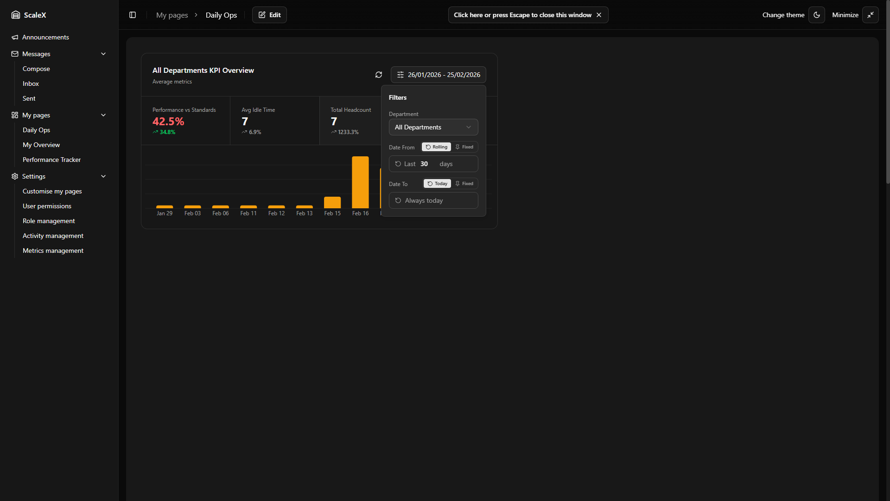
Task: Open Metrics management in sidebar
Action: 53,250
